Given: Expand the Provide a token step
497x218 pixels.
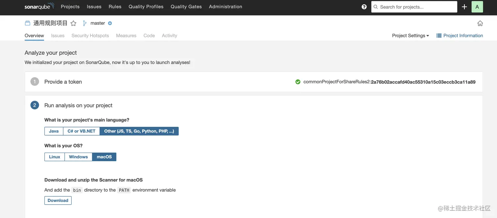Looking at the screenshot, I should (63, 82).
